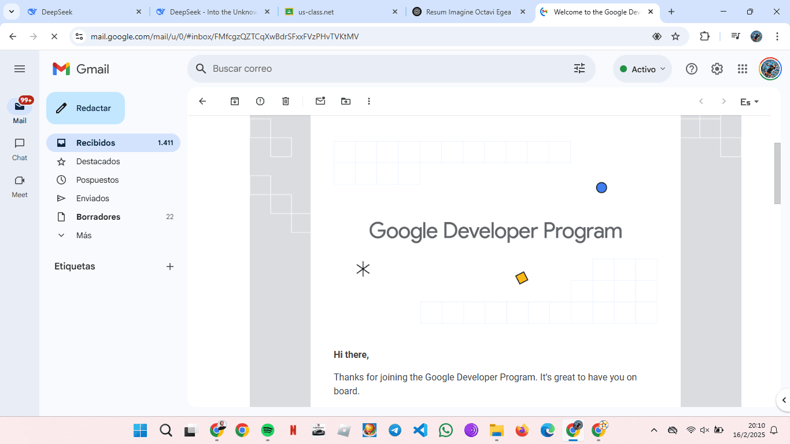
Task: Show the Gmail side panel arrow
Action: pos(784,399)
